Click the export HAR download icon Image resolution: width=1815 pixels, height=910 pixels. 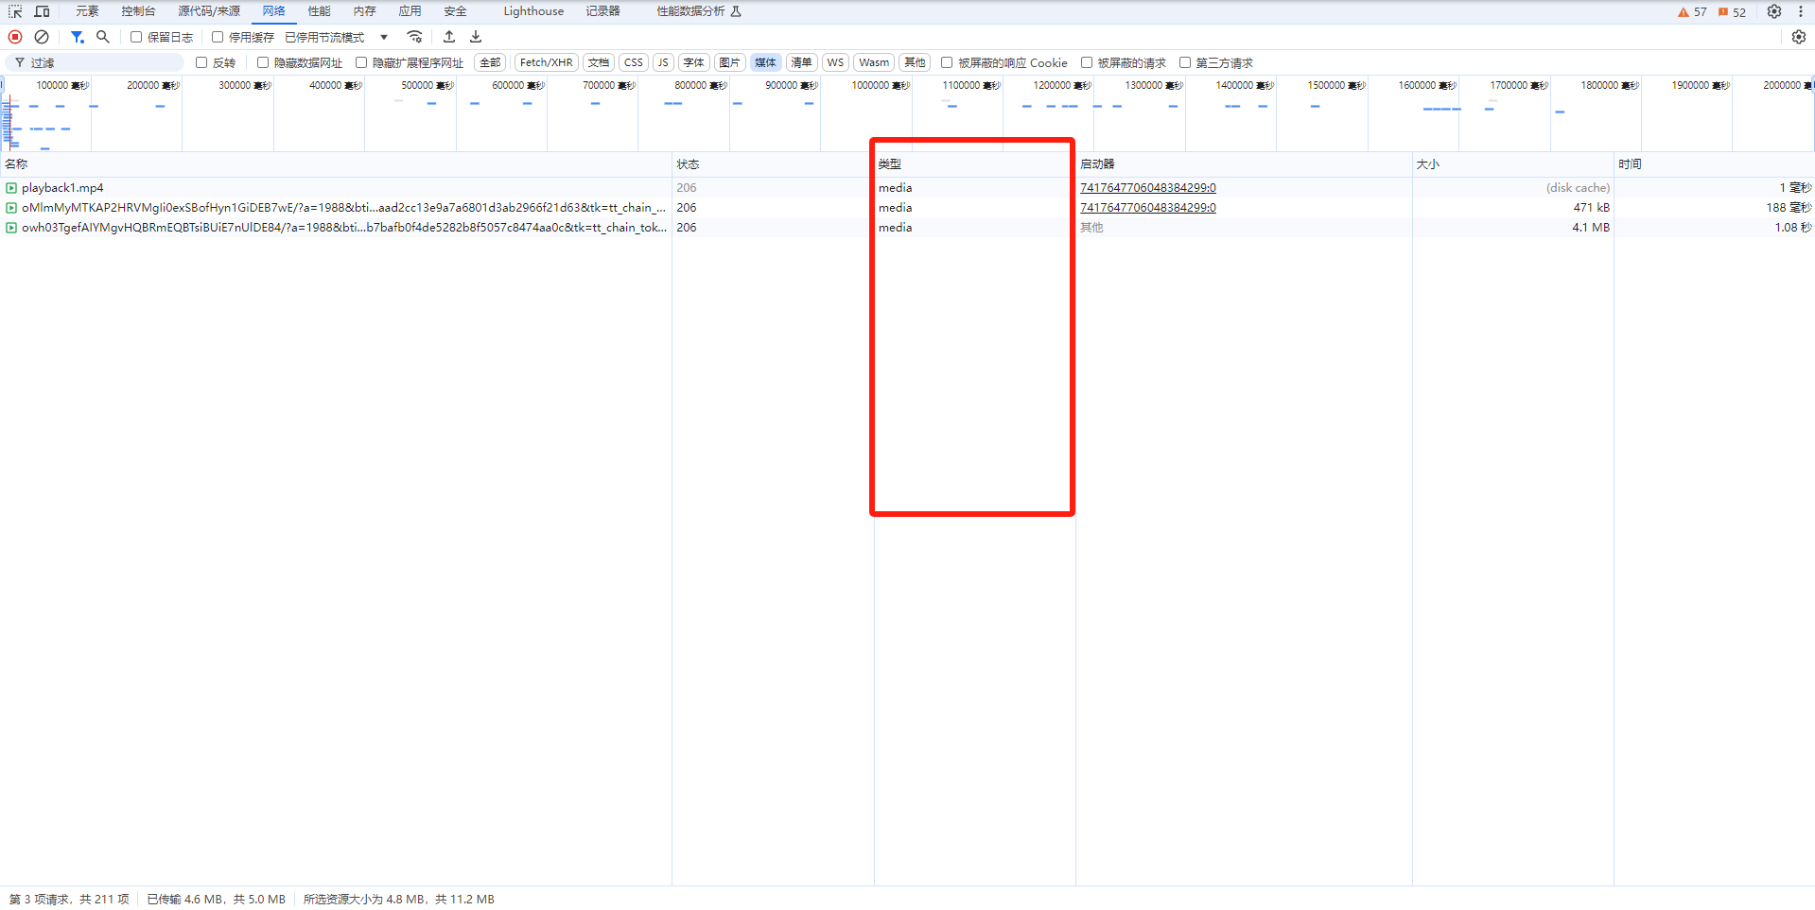tap(476, 37)
